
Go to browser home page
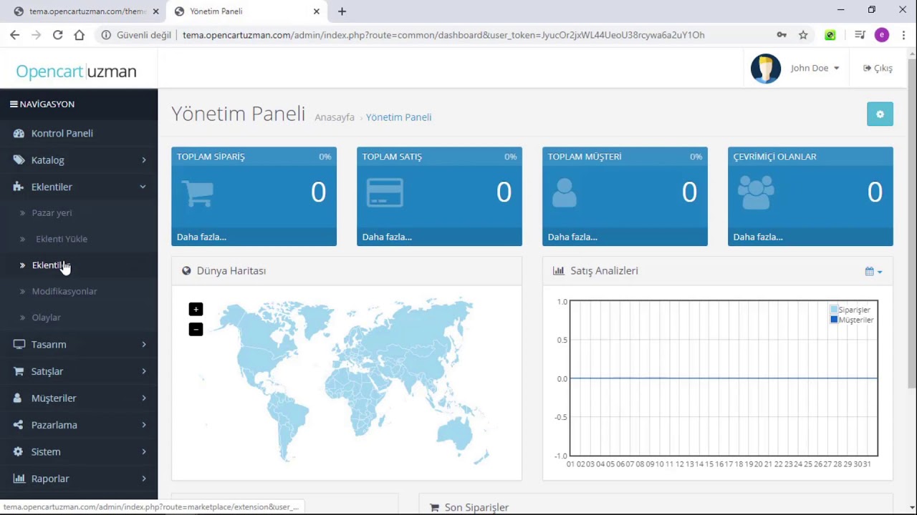coord(79,35)
